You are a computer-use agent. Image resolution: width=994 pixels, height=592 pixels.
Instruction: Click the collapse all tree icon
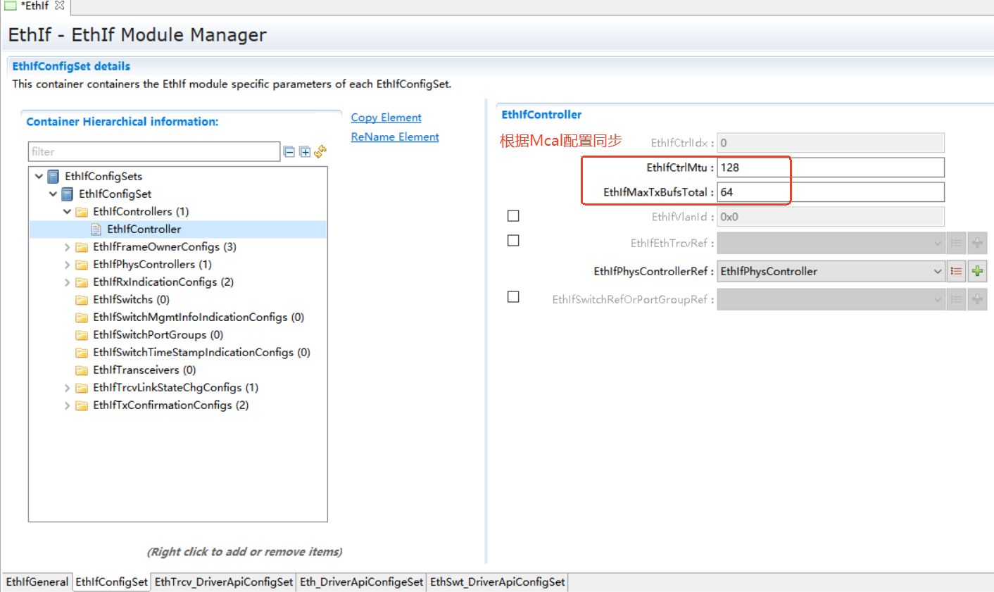point(289,151)
